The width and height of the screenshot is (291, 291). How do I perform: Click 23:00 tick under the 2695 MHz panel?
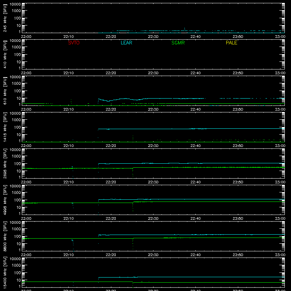click(280, 182)
